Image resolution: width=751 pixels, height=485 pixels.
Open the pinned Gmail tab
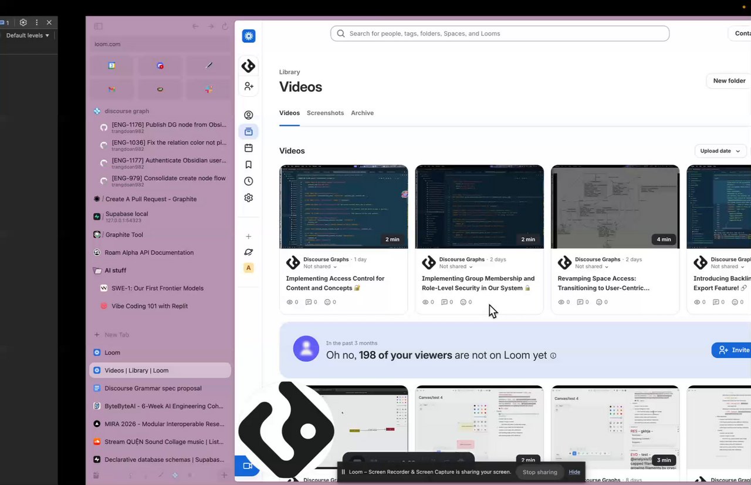tap(111, 89)
